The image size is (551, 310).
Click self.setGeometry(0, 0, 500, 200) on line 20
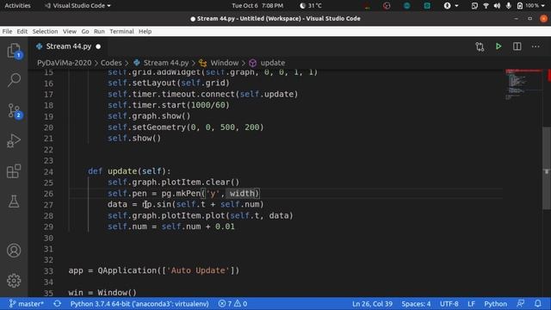coord(186,127)
